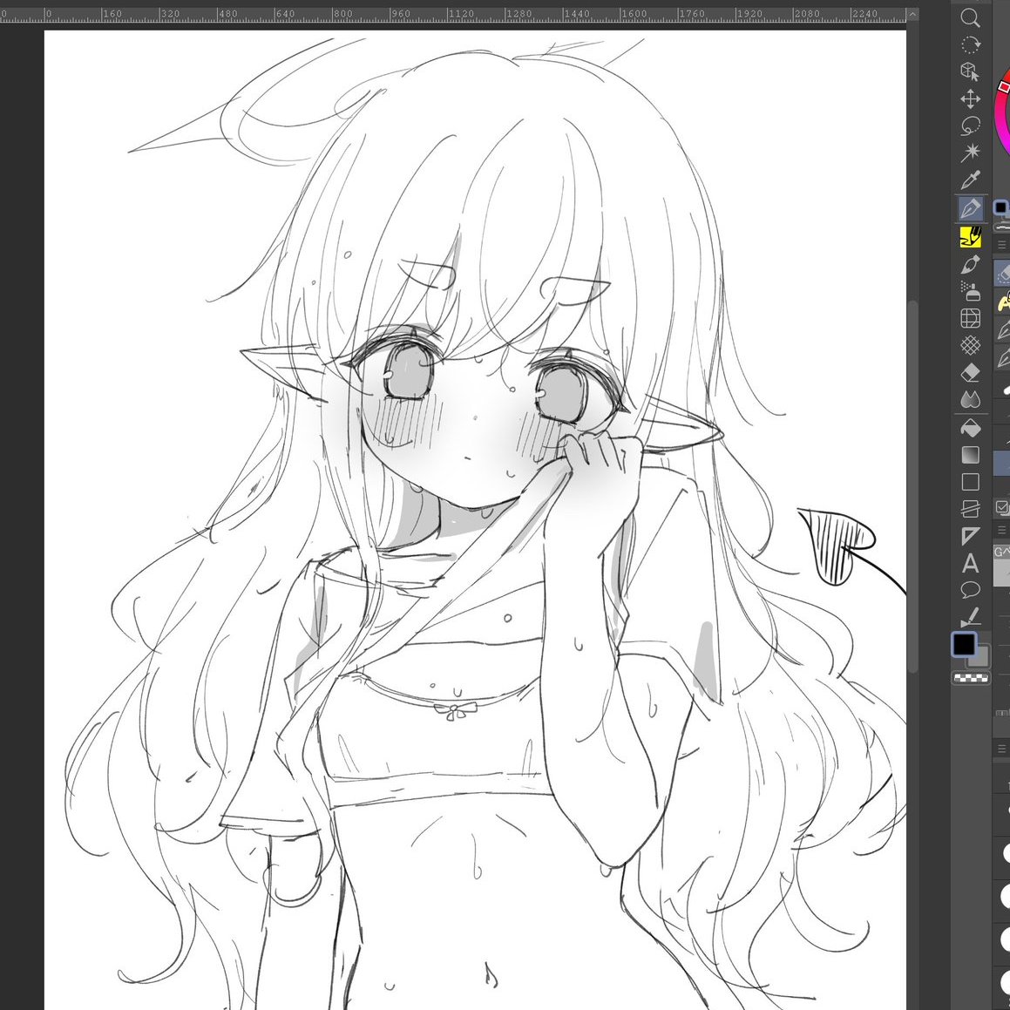The image size is (1010, 1010).
Task: Select the Lasso selection tool
Action: coord(970,125)
